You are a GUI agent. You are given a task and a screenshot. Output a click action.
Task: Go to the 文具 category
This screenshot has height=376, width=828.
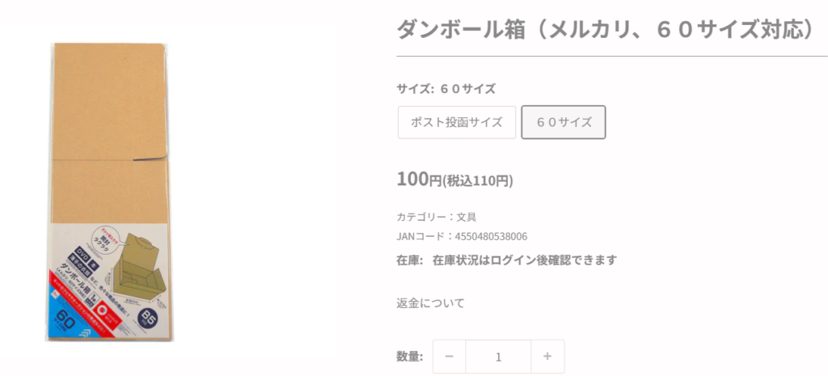(x=467, y=217)
